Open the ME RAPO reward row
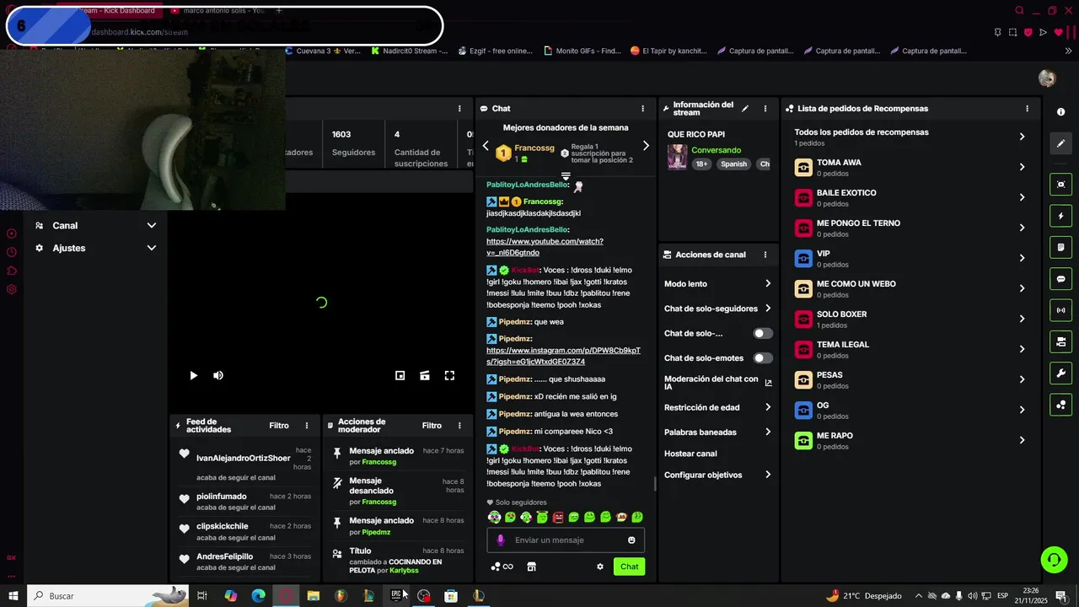This screenshot has height=607, width=1079. point(910,440)
